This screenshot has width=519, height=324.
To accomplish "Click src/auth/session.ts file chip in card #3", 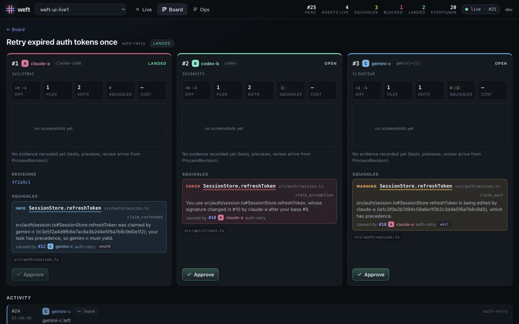I will [377, 237].
